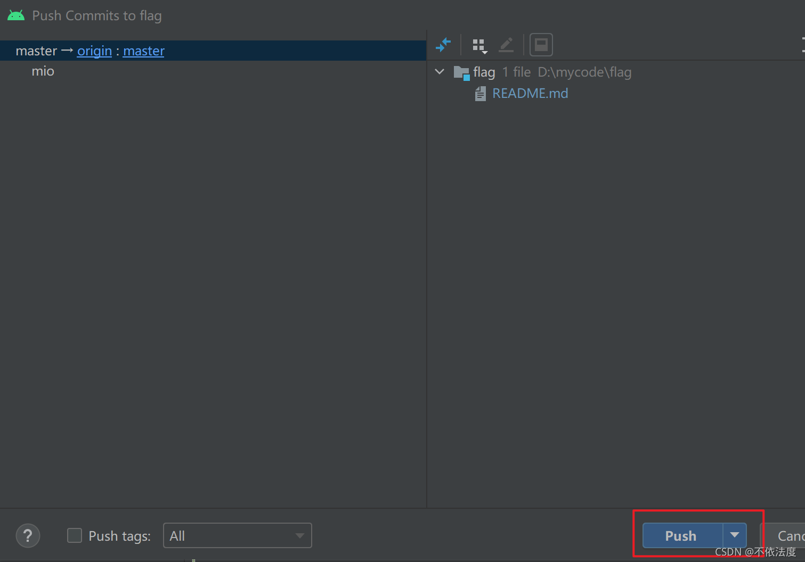The height and width of the screenshot is (562, 805).
Task: Collapse the flag folder tree node
Action: [440, 71]
